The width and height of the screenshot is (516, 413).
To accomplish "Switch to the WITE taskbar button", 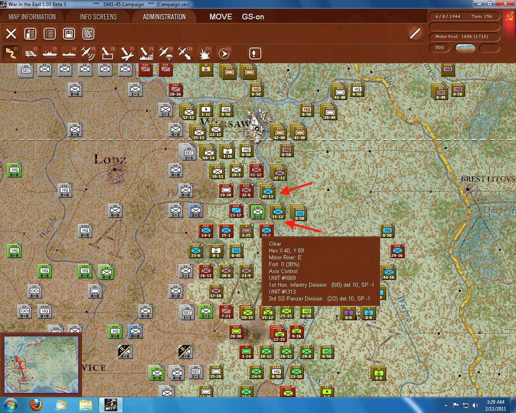I will tap(110, 405).
